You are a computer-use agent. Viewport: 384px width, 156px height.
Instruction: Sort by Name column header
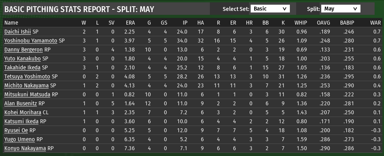tap(11, 23)
